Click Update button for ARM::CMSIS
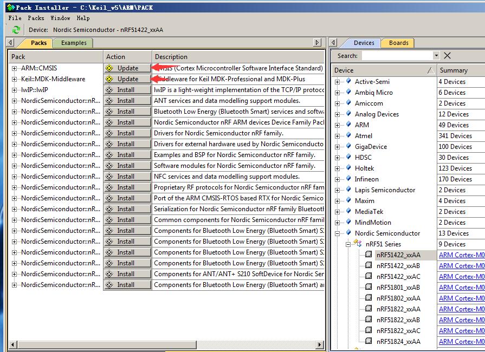This screenshot has height=352, width=485. (127, 68)
